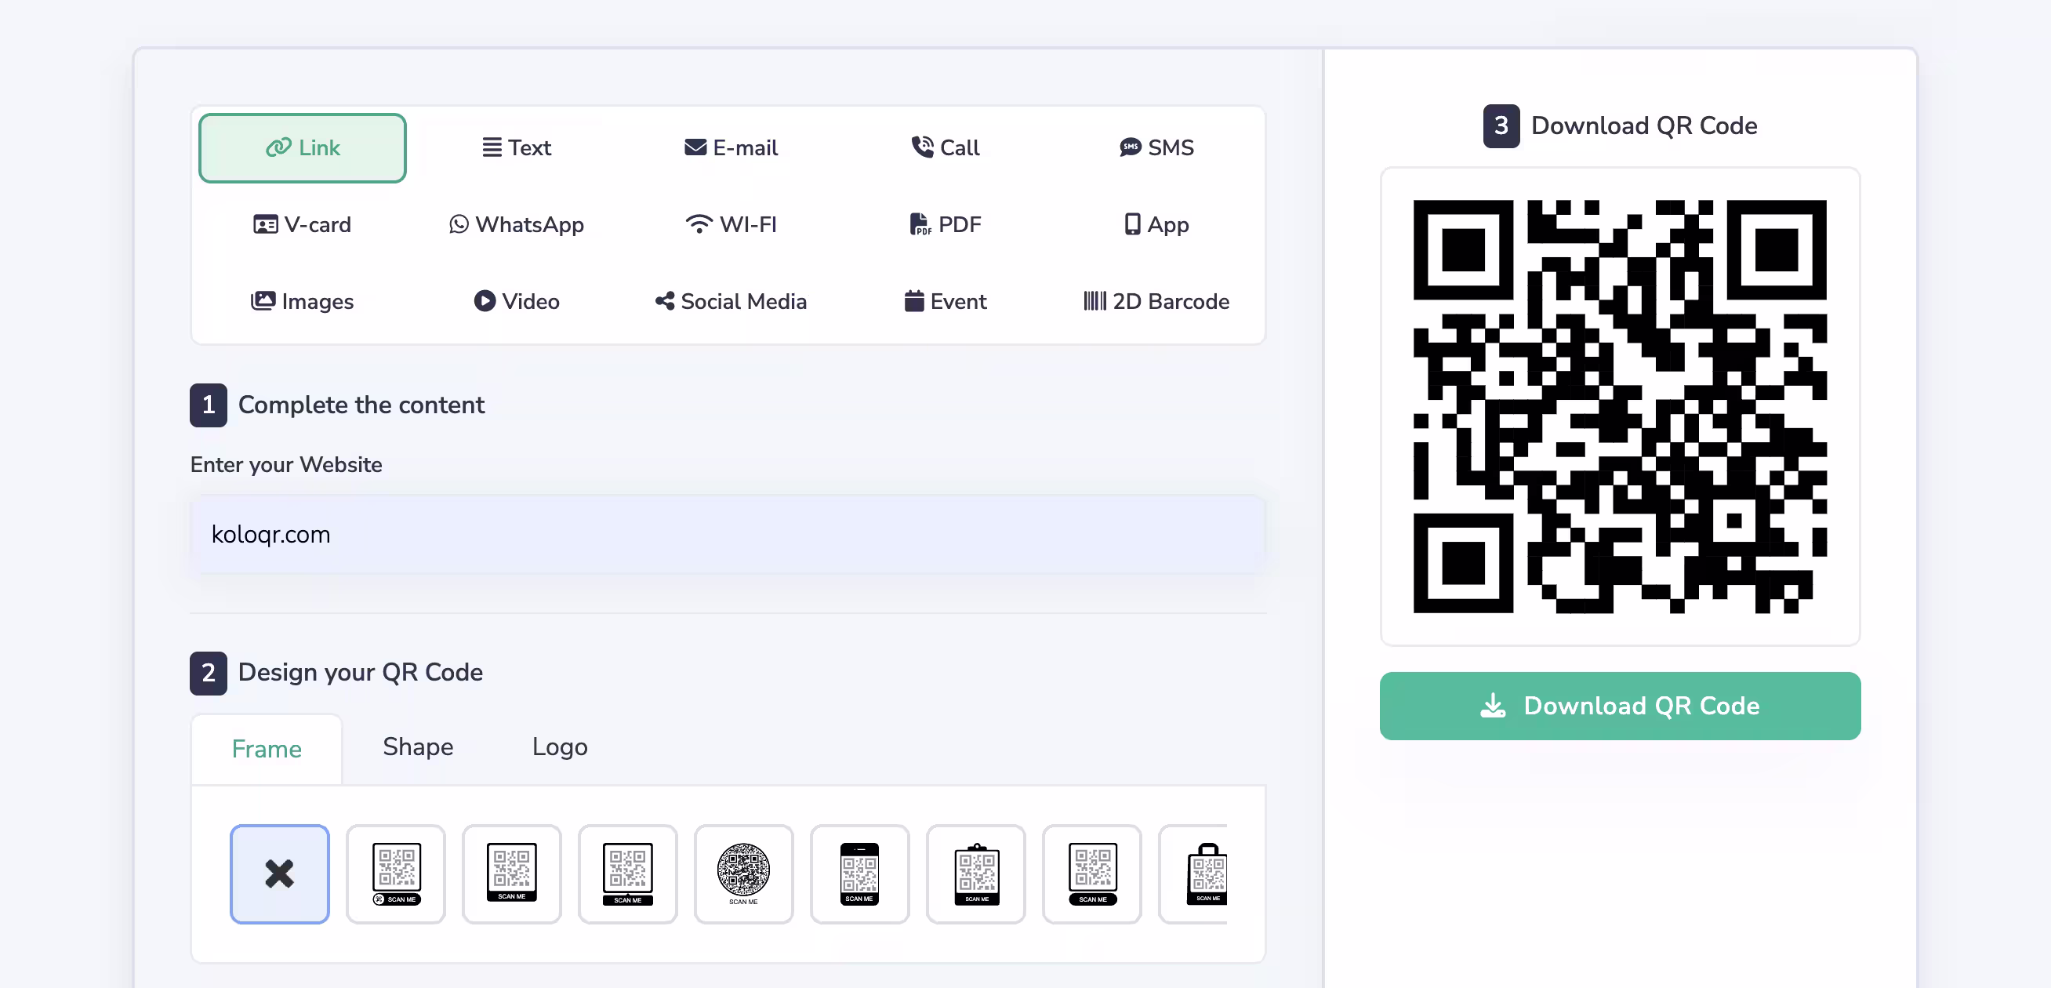Choose the first Scan Me frame with round icon label
This screenshot has width=2051, height=988.
point(396,874)
